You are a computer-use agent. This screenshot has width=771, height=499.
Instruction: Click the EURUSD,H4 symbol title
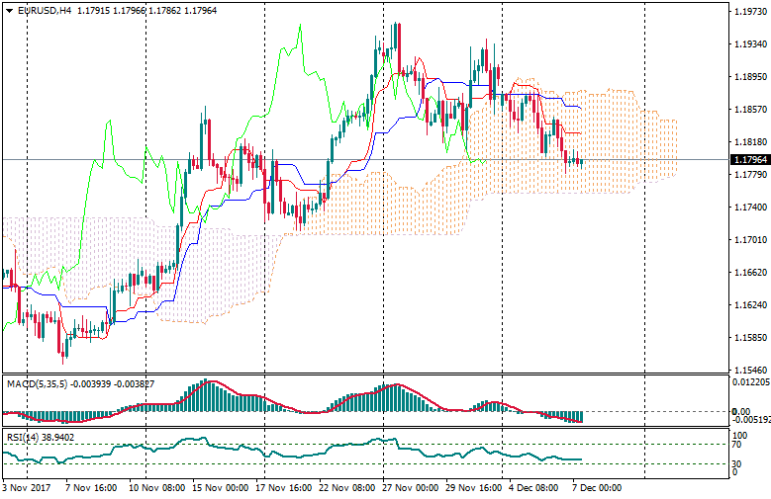[x=45, y=10]
